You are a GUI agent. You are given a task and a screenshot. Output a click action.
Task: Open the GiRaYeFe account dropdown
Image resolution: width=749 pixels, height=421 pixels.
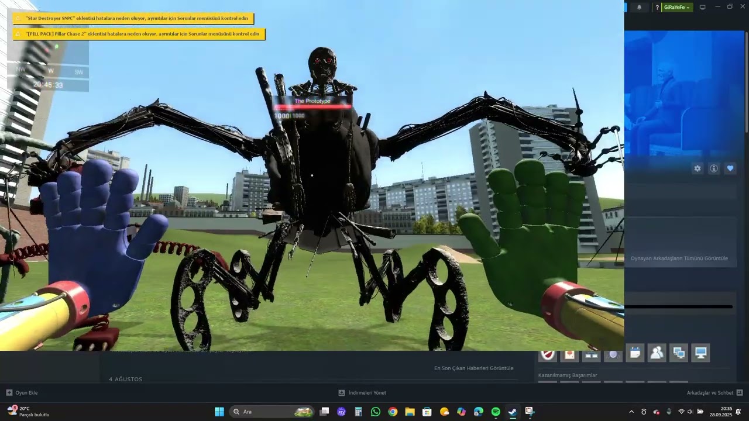click(677, 7)
